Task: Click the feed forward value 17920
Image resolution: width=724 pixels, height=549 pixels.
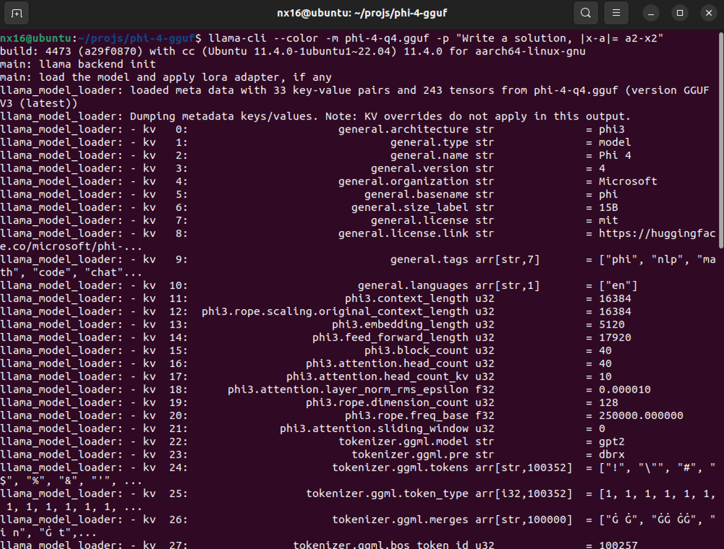Action: coord(615,338)
